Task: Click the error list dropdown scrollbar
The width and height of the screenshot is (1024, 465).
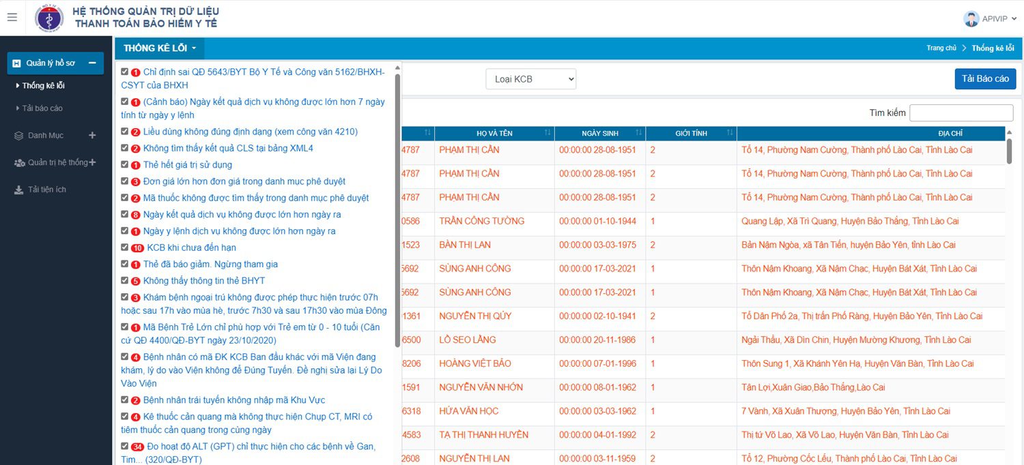Action: (x=397, y=205)
